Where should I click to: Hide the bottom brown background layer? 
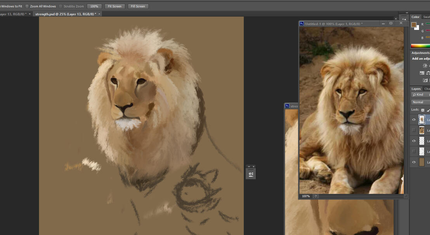[414, 162]
